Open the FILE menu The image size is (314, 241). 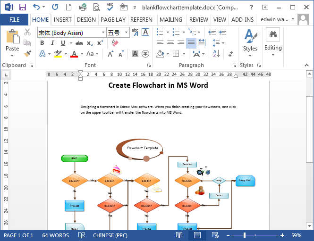[x=14, y=19]
